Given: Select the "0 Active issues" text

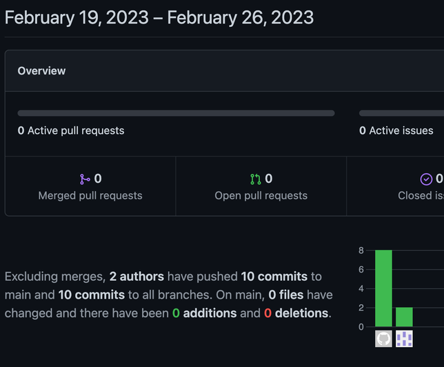Looking at the screenshot, I should 396,130.
